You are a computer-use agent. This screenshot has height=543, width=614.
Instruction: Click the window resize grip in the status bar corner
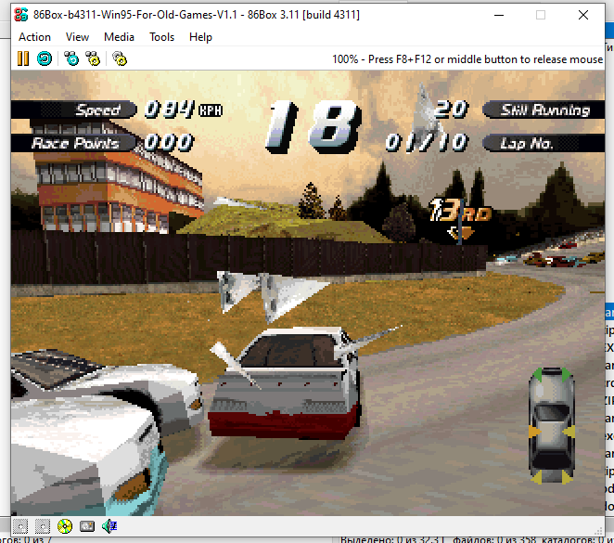(599, 531)
